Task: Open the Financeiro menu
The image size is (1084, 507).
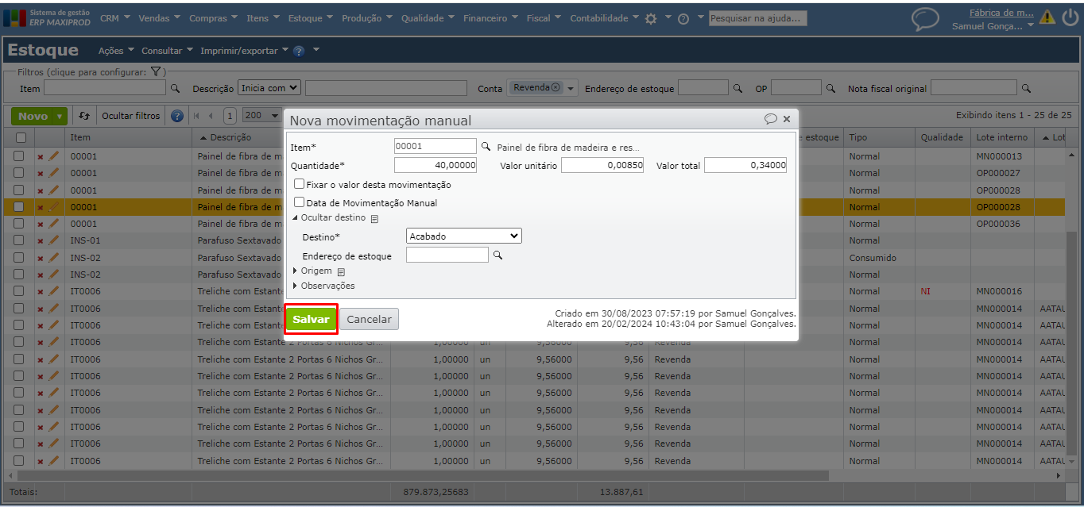Action: coord(491,18)
